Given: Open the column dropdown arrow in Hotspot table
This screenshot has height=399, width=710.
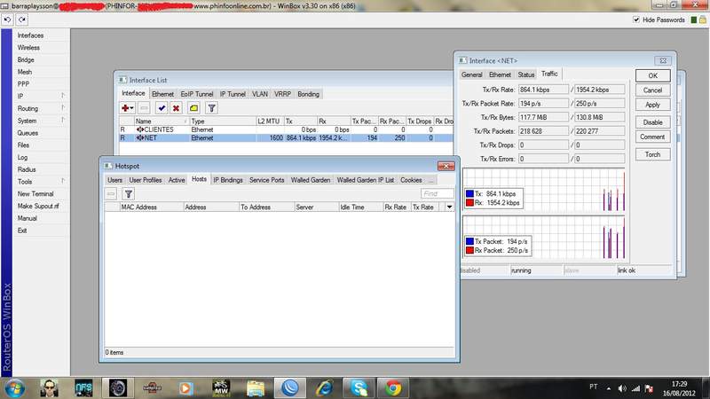Looking at the screenshot, I should click(449, 207).
